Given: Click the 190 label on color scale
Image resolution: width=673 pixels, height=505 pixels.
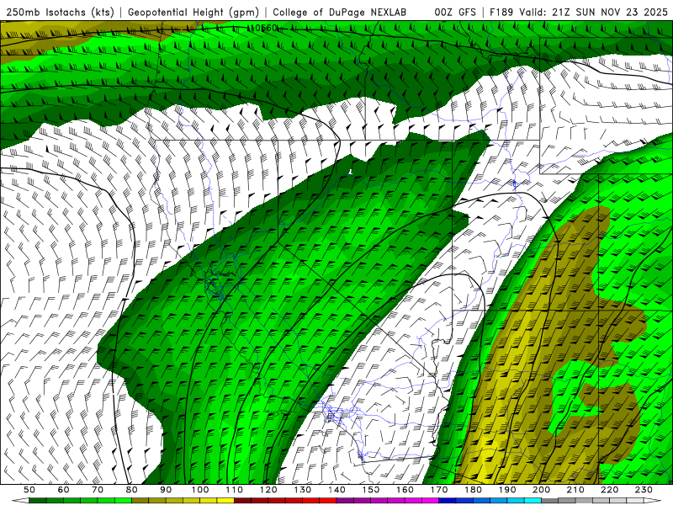Looking at the screenshot, I should [507, 490].
